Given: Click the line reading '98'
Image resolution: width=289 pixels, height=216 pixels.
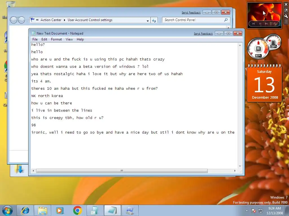Looking at the screenshot, I should [x=34, y=125].
